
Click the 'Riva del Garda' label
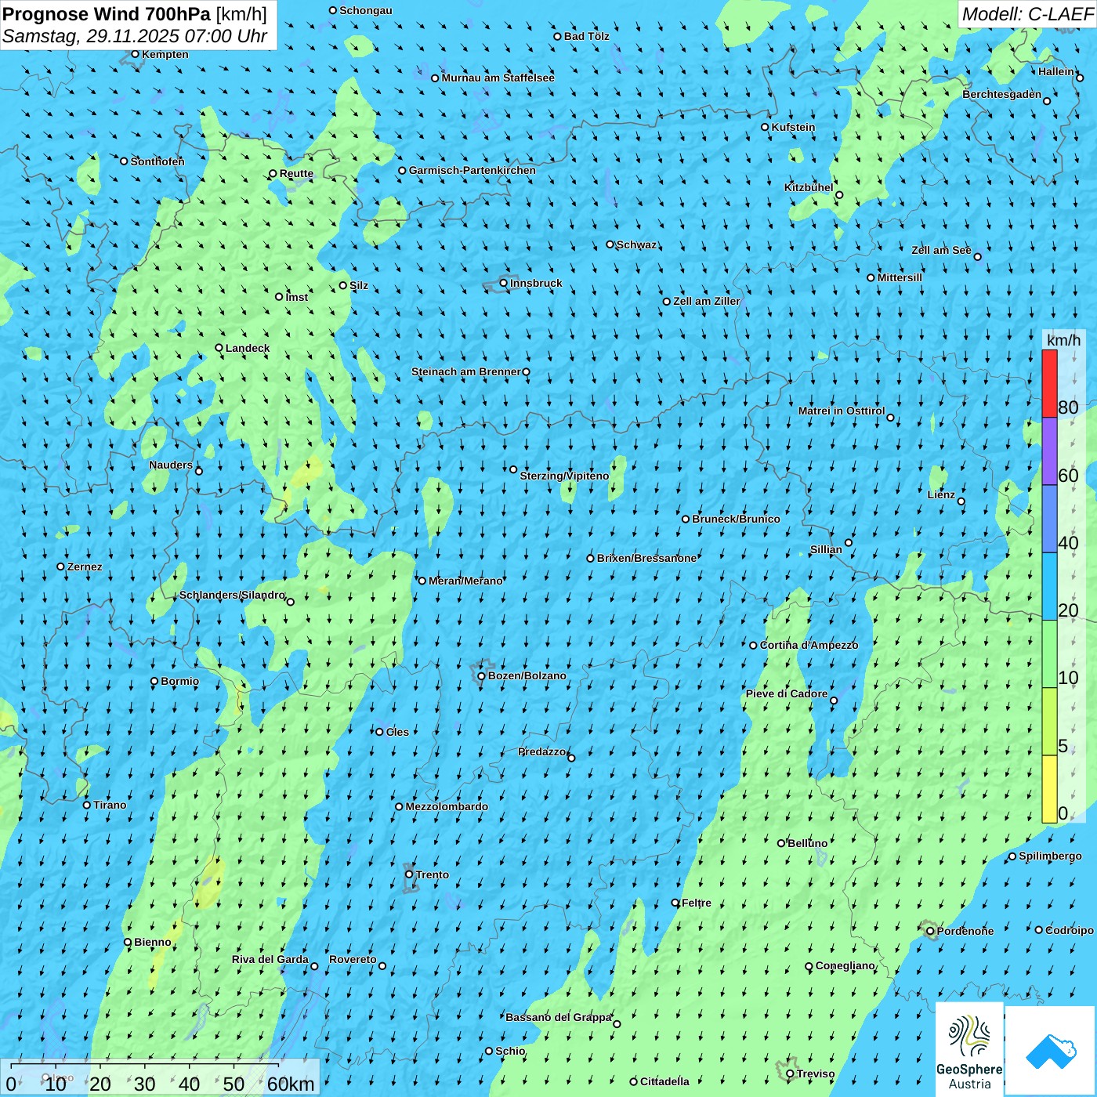point(270,959)
